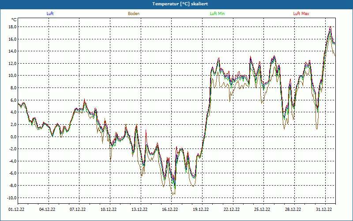Select the Luft Min legend label
This screenshot has width=353, height=221.
click(x=217, y=14)
